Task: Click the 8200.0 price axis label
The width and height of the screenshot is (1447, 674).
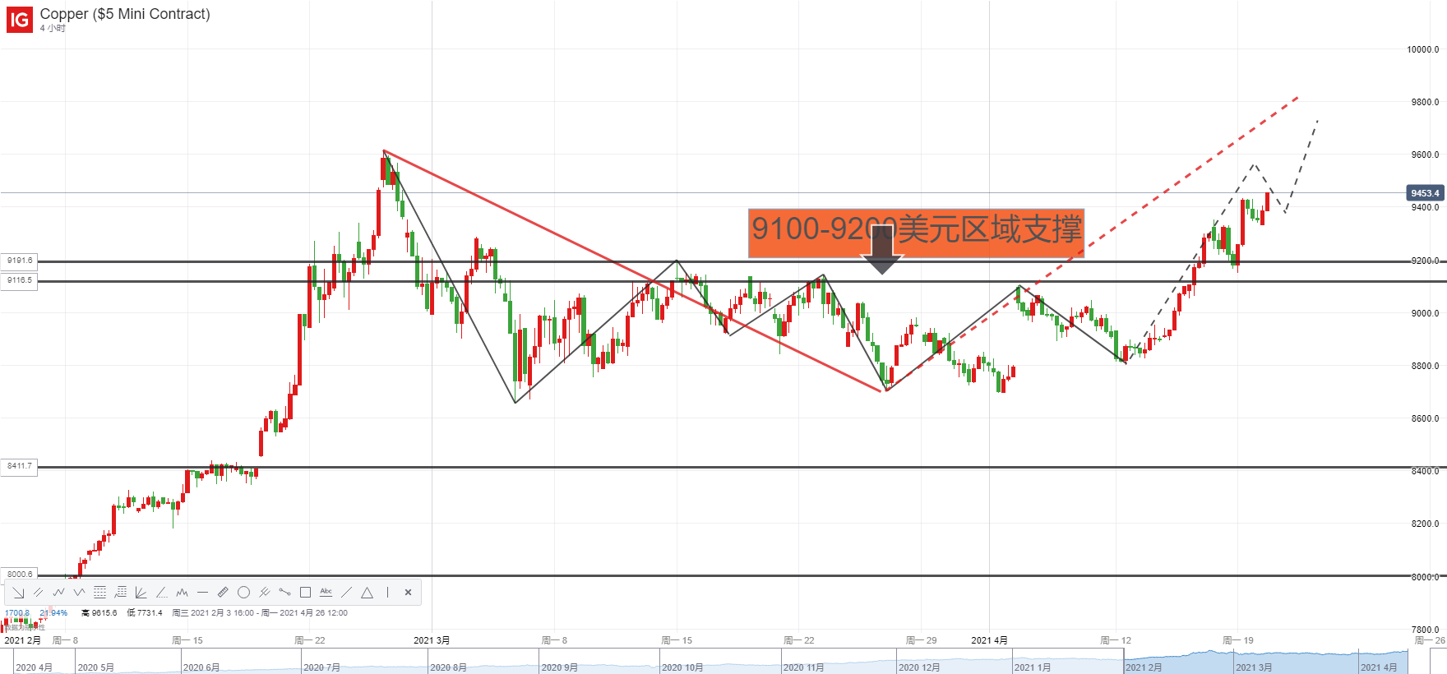Action: click(1425, 524)
